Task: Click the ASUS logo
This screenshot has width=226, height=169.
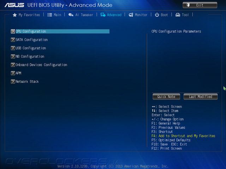Action: 14,5
